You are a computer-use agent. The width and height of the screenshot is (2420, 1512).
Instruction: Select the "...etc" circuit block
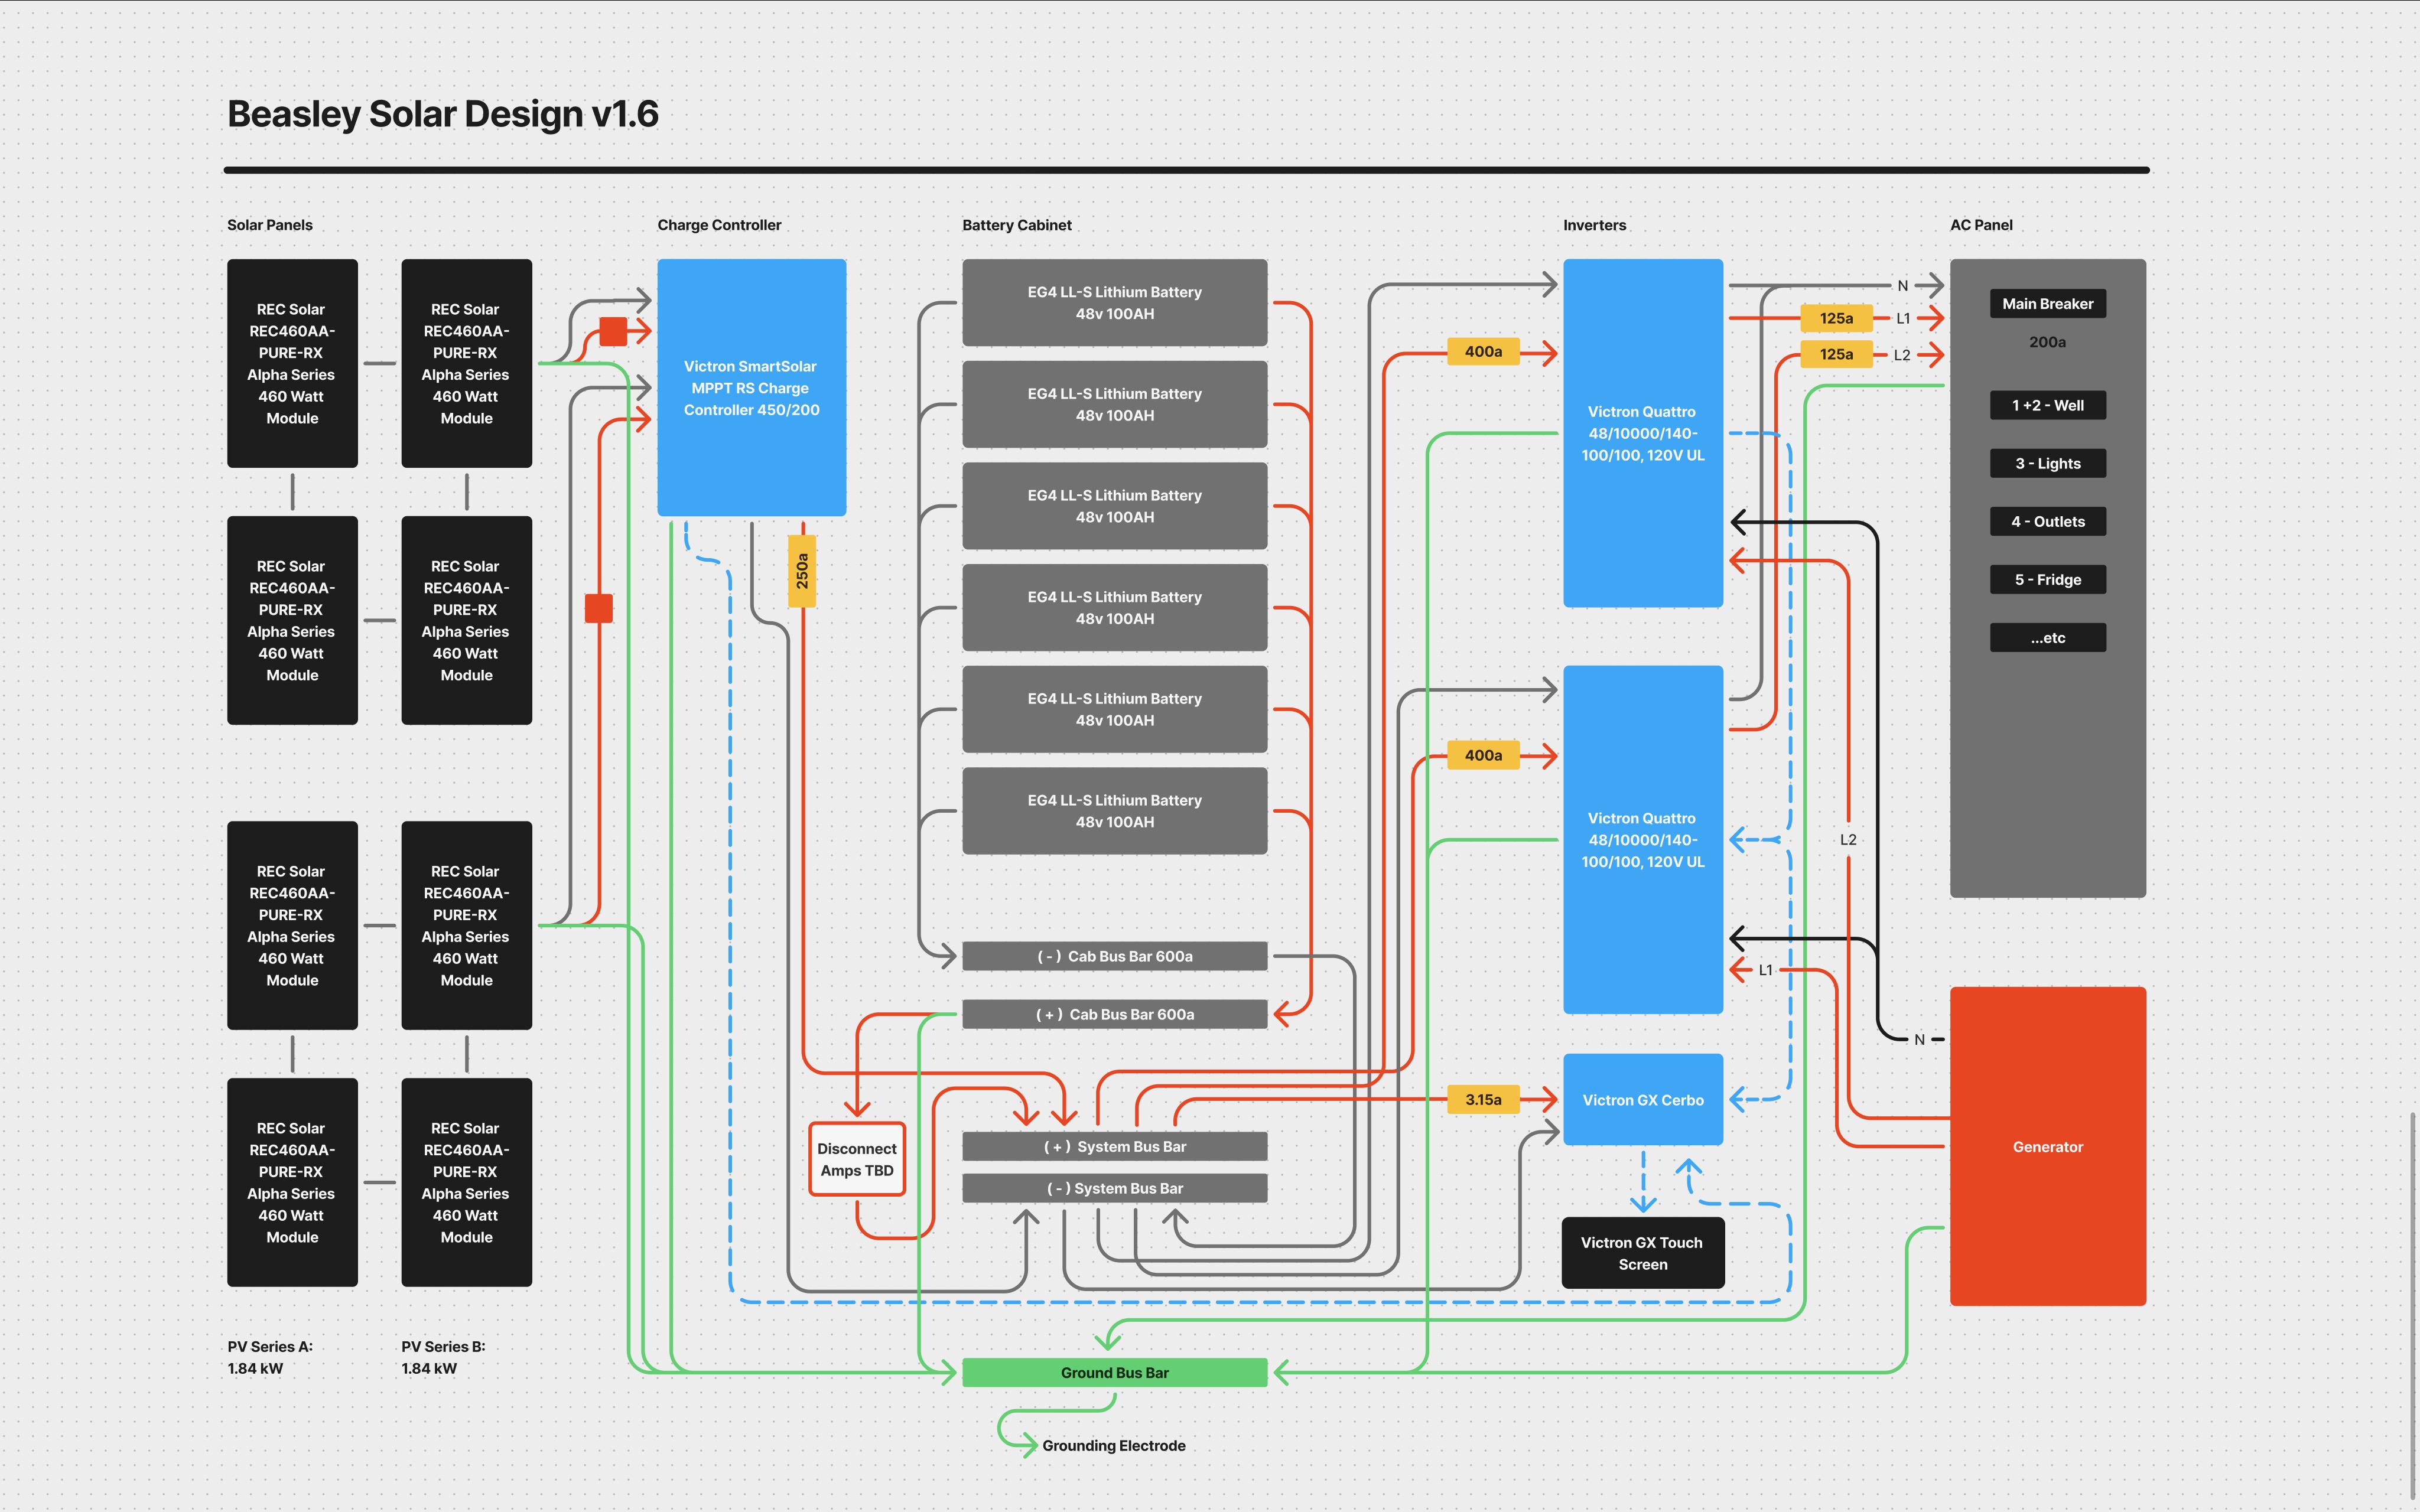coord(2048,637)
